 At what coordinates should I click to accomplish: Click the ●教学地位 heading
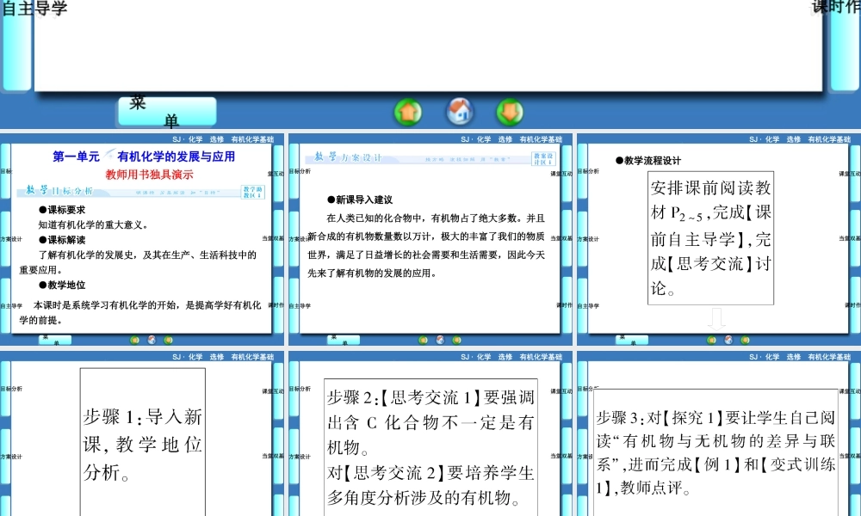click(x=62, y=285)
